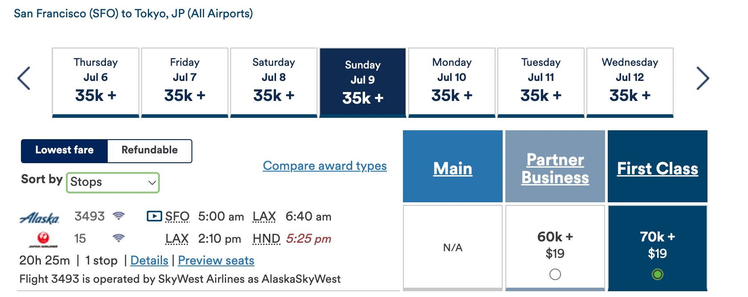The image size is (748, 297).
Task: Choose the Monday Jul 10 date tab
Action: click(x=452, y=82)
